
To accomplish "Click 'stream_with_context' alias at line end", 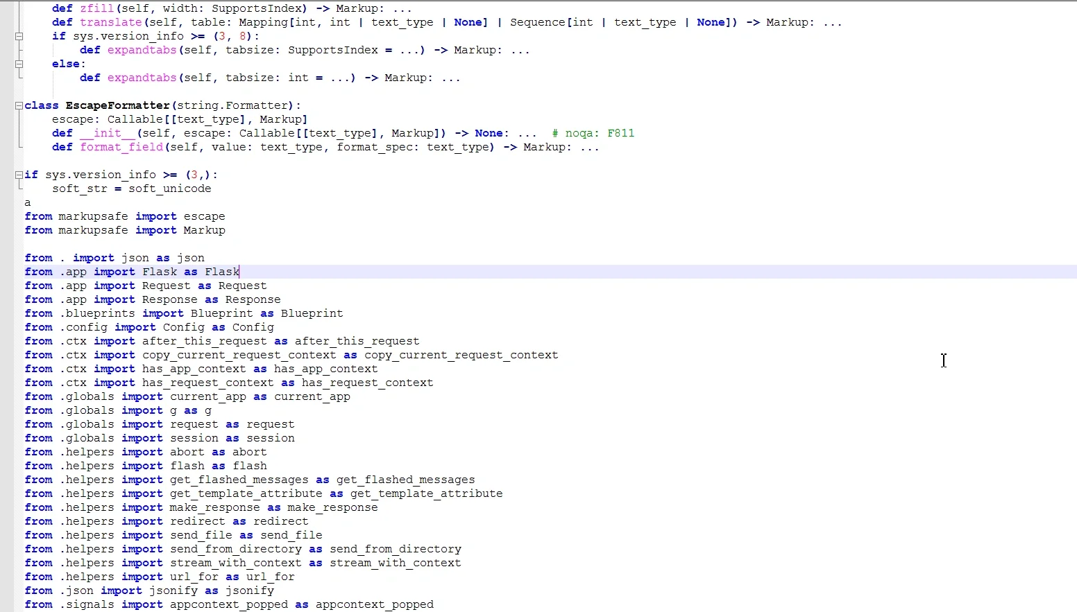I will [x=395, y=563].
